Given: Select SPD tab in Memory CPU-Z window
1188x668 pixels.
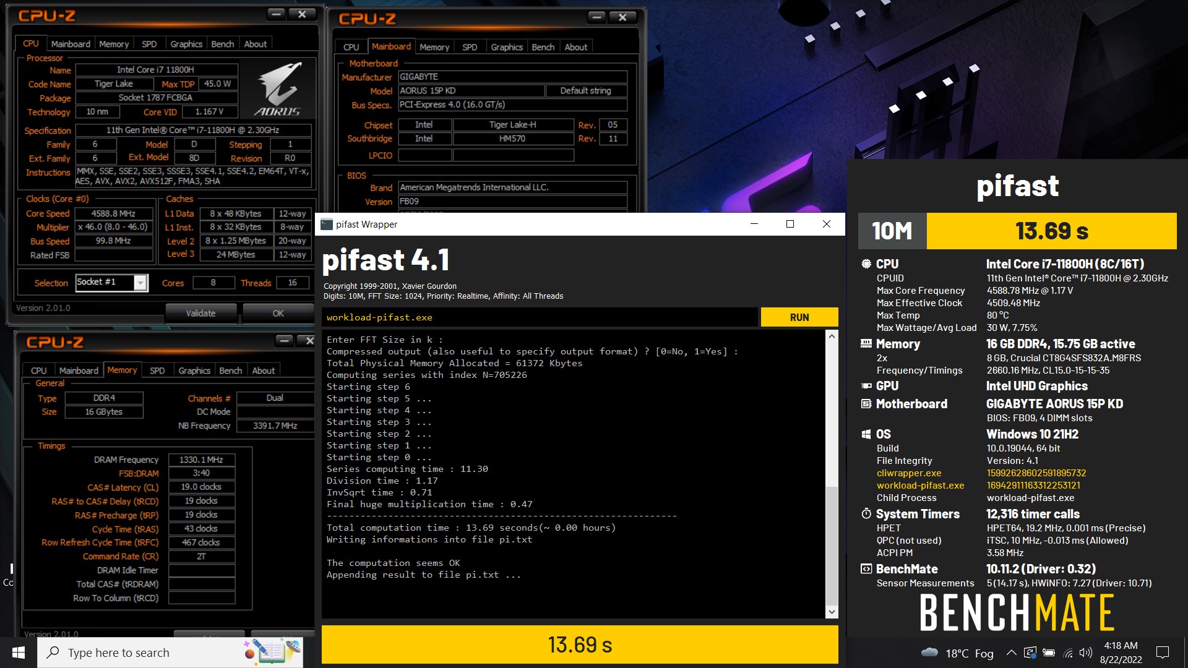Looking at the screenshot, I should click(x=157, y=370).
